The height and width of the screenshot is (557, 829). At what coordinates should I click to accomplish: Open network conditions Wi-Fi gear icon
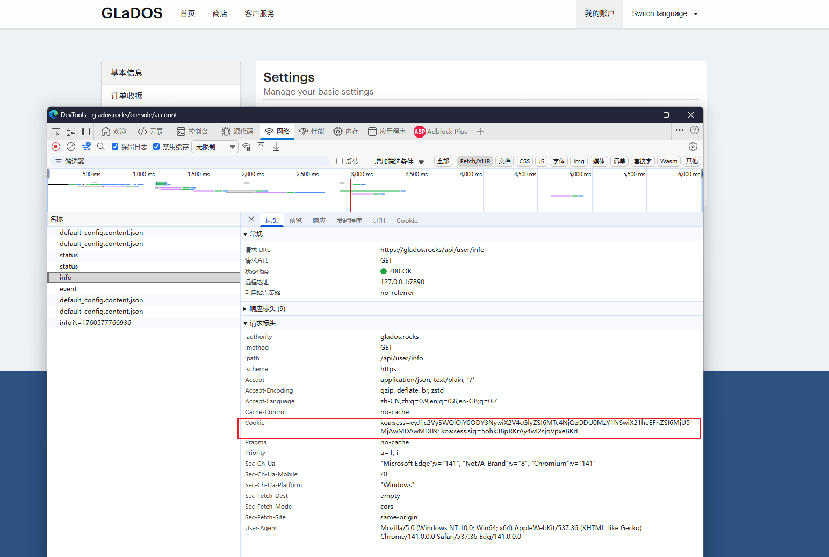[247, 147]
